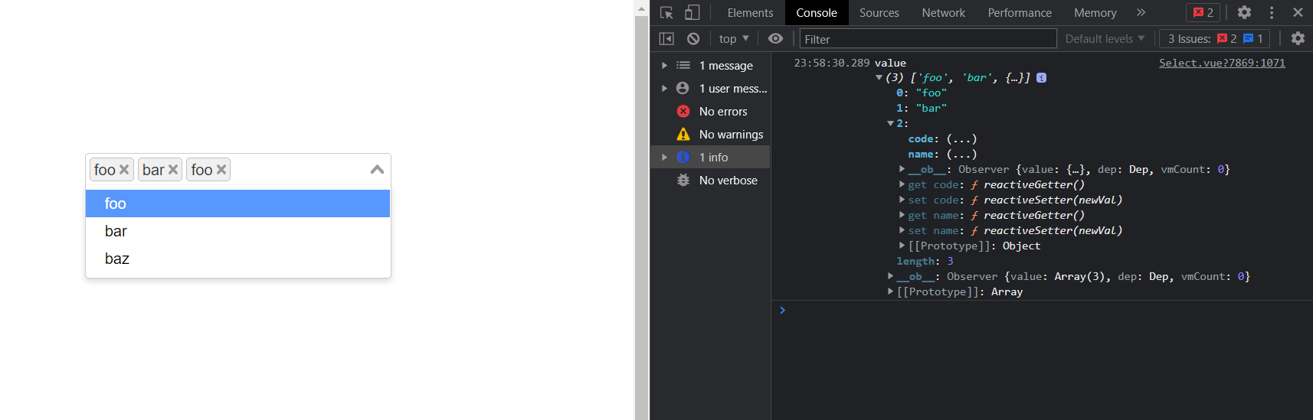Collapse the logged array value
The height and width of the screenshot is (420, 1313).
pos(879,78)
